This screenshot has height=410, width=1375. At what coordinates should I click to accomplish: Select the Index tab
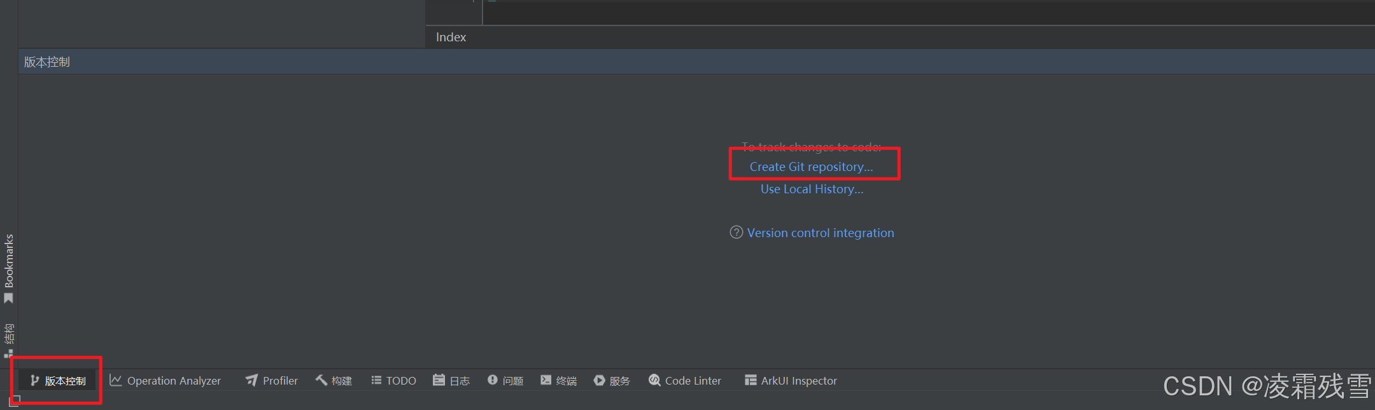pos(451,37)
